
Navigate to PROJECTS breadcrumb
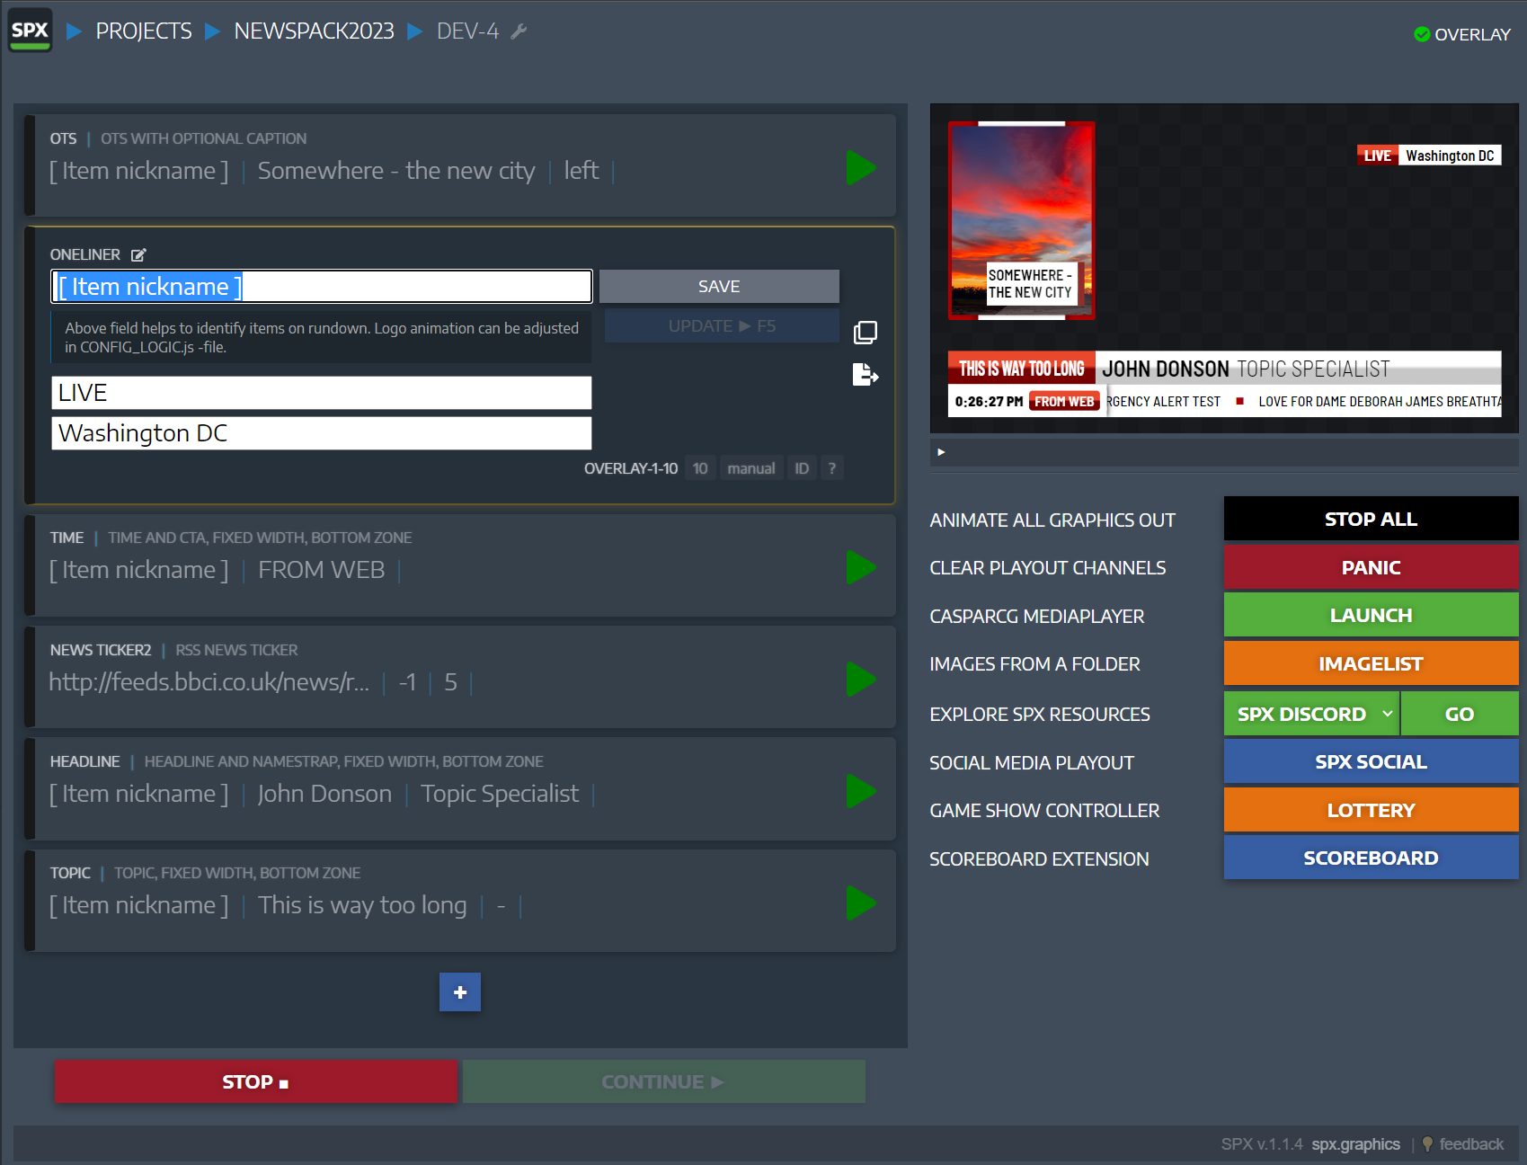tap(144, 31)
